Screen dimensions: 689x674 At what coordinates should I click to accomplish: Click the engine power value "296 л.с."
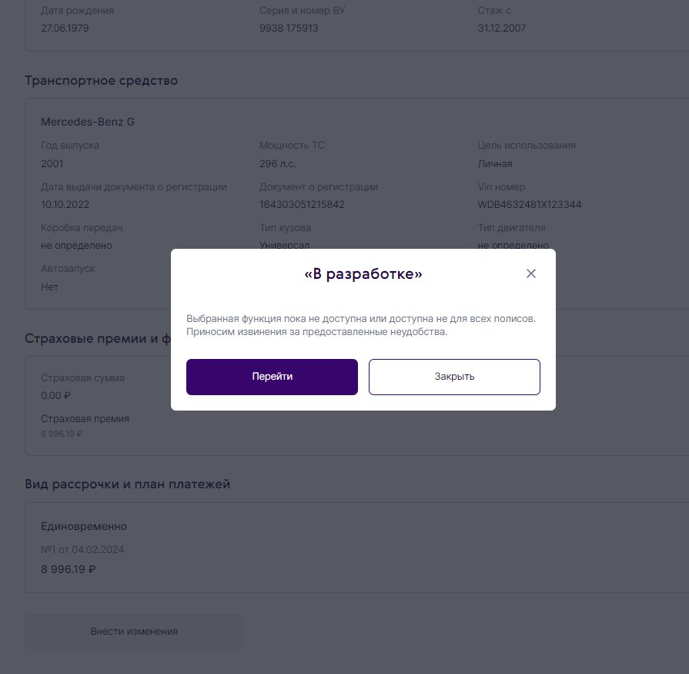click(x=278, y=163)
